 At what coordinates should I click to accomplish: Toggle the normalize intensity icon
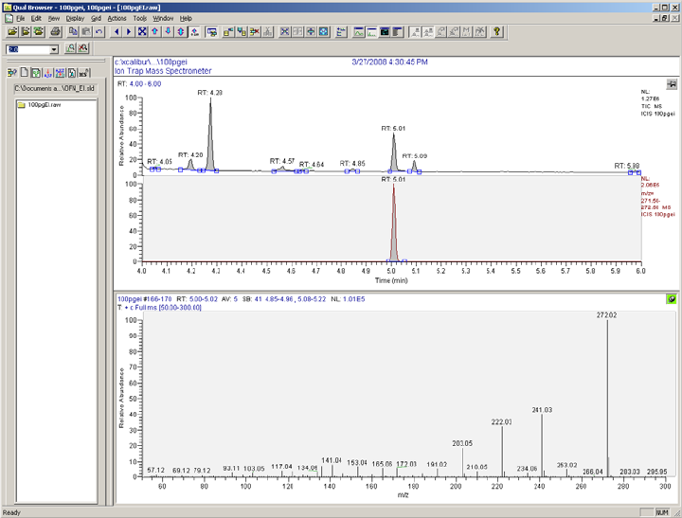(x=194, y=32)
